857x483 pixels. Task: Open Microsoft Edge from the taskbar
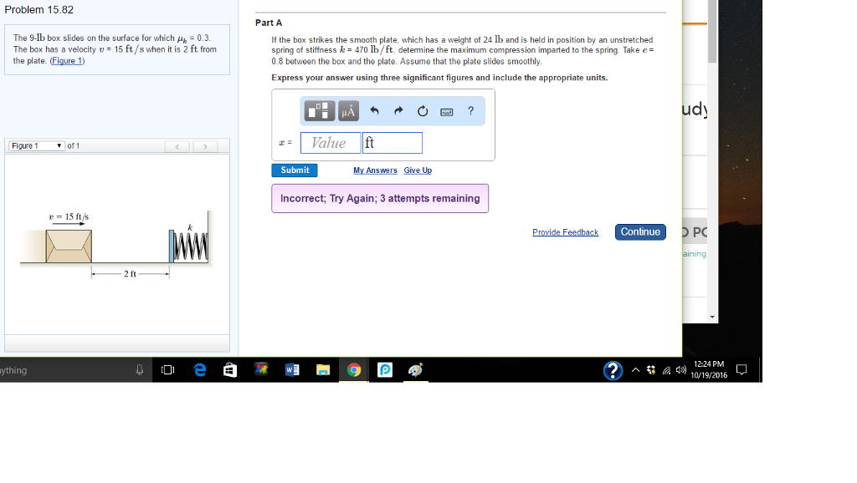tap(199, 370)
